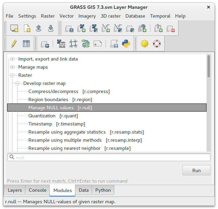Add web service layer globe icon

tap(142, 28)
